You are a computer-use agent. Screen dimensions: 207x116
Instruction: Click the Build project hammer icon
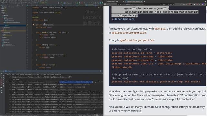coord(62,3)
